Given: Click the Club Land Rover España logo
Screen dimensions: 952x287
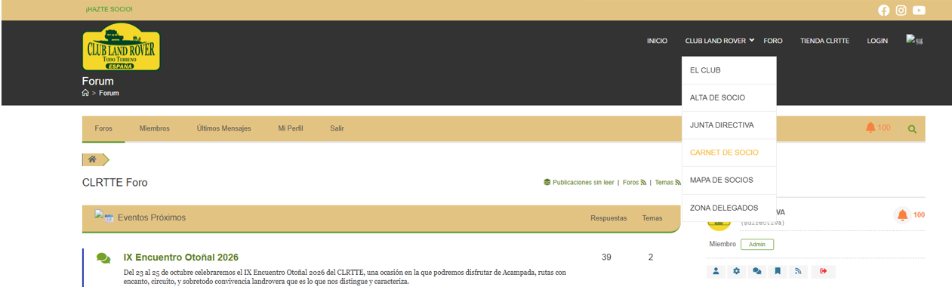Looking at the screenshot, I should (x=121, y=47).
